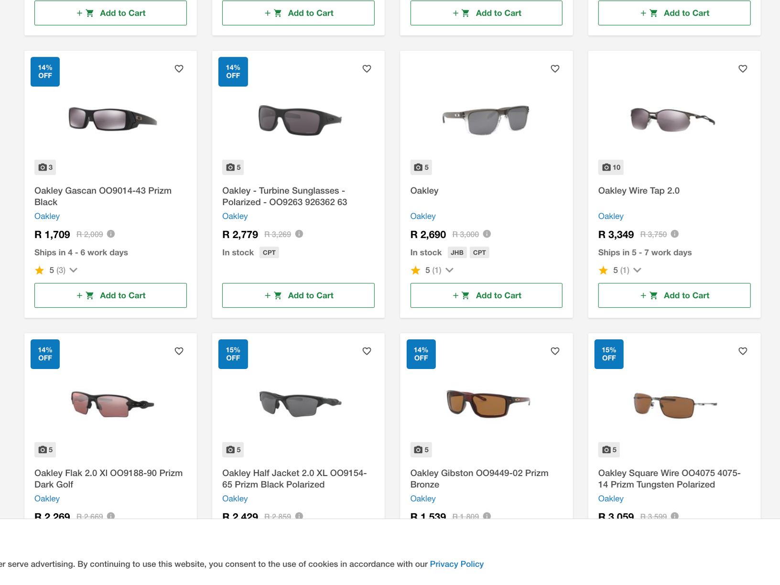Open photo count icon for Oakley Gascan
This screenshot has width=780, height=585.
pyautogui.click(x=45, y=167)
